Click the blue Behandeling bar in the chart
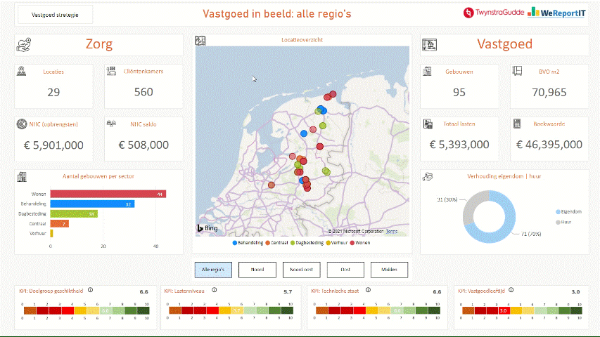 [x=92, y=204]
